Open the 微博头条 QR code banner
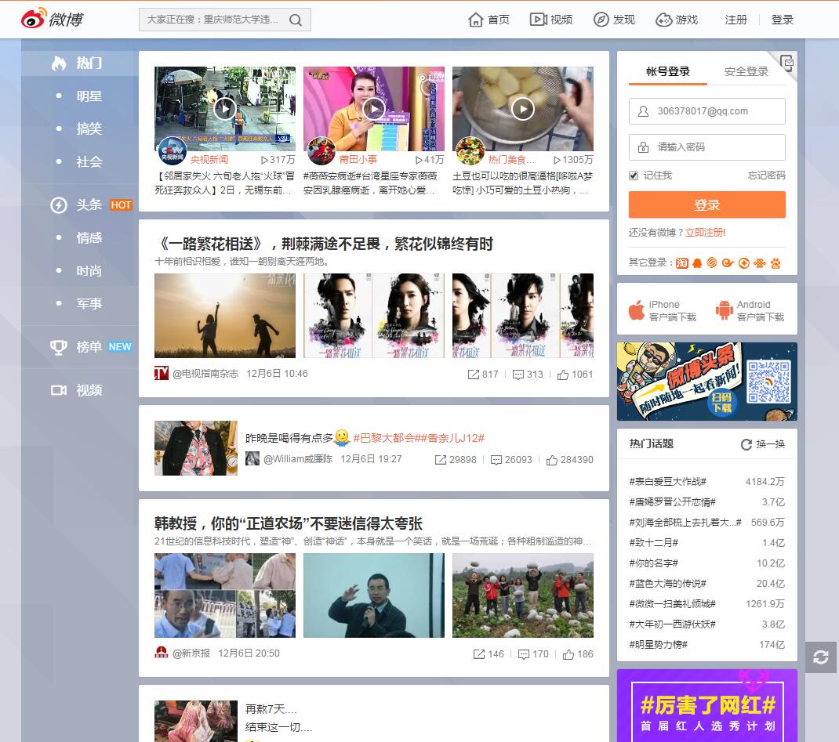839x742 pixels. (706, 382)
